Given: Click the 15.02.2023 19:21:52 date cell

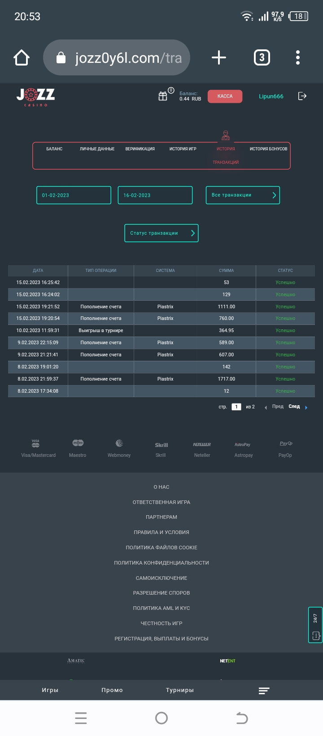Looking at the screenshot, I should point(38,307).
